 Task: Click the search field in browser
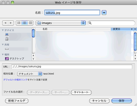pos(112,23)
